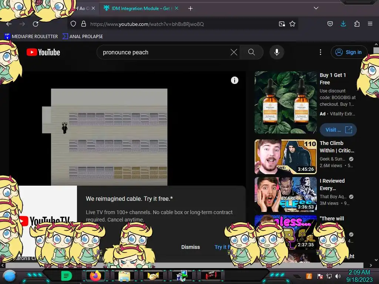Screen dimensions: 379x284
Task: Close the first tab ending in 'Ao O'
Action: click(93, 8)
